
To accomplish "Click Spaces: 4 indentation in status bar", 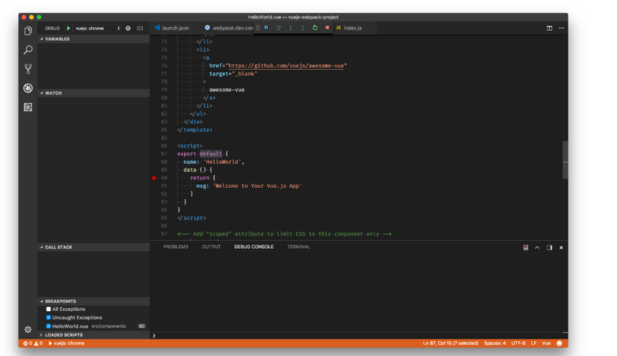I will (x=494, y=343).
